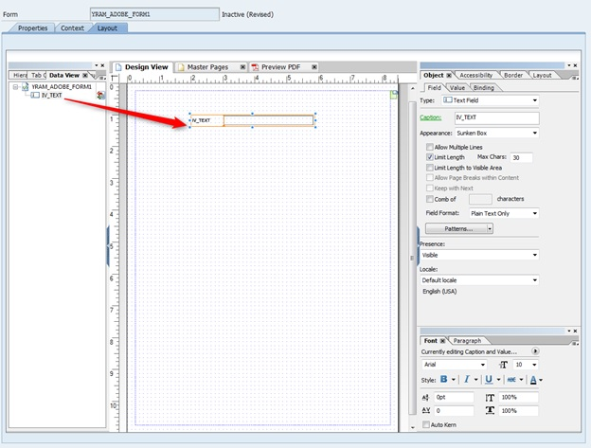591x448 pixels.
Task: Close the Preview PDF tab
Action: click(x=314, y=67)
